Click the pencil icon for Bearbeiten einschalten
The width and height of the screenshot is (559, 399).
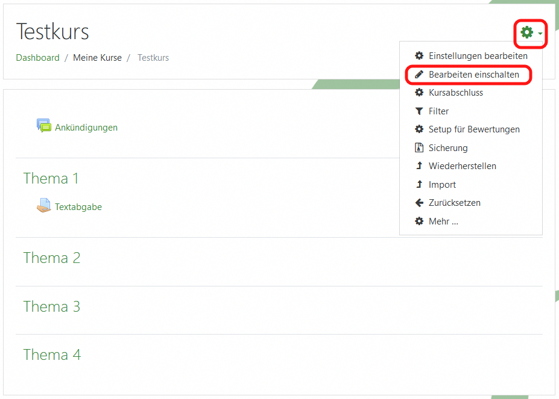(x=419, y=75)
